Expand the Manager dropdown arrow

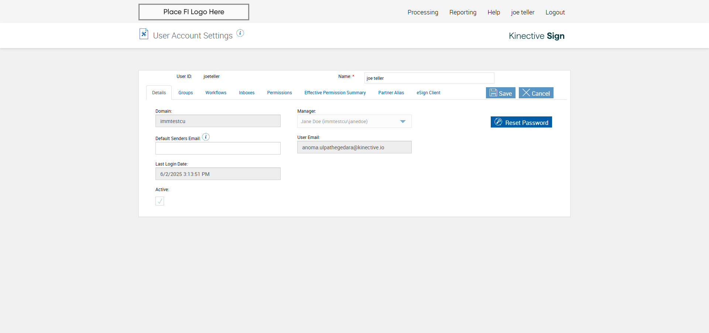(x=403, y=122)
